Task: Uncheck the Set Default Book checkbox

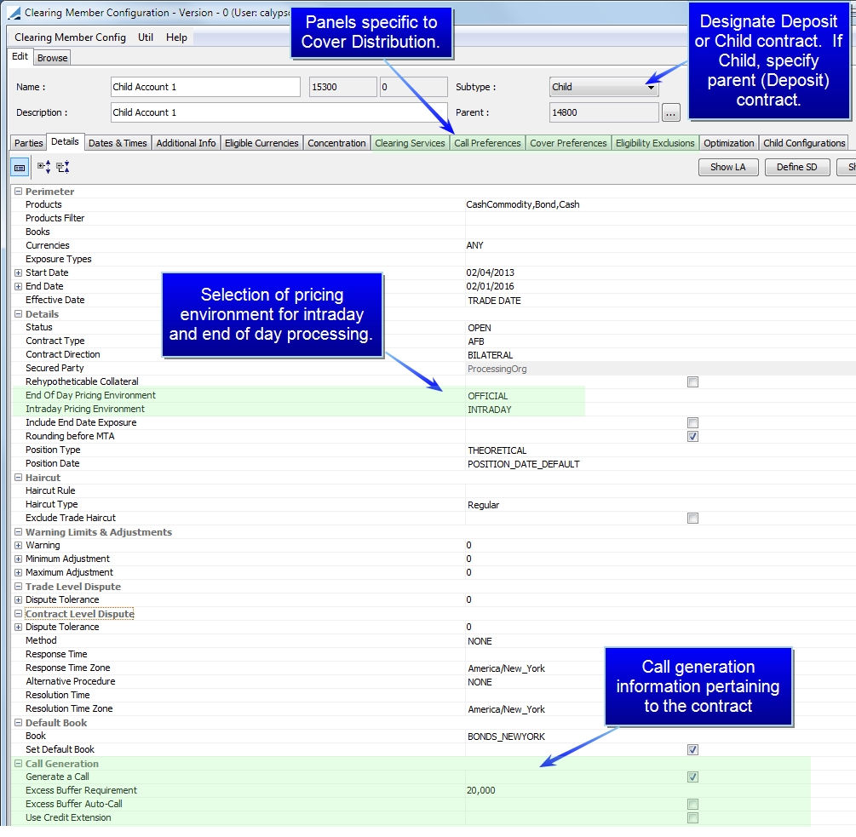Action: pos(692,749)
